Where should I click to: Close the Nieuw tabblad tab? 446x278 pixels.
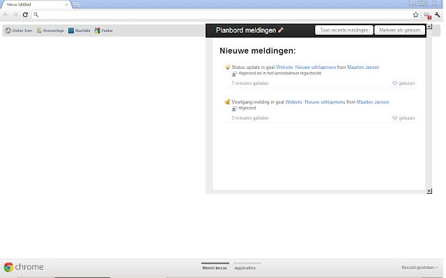click(66, 5)
